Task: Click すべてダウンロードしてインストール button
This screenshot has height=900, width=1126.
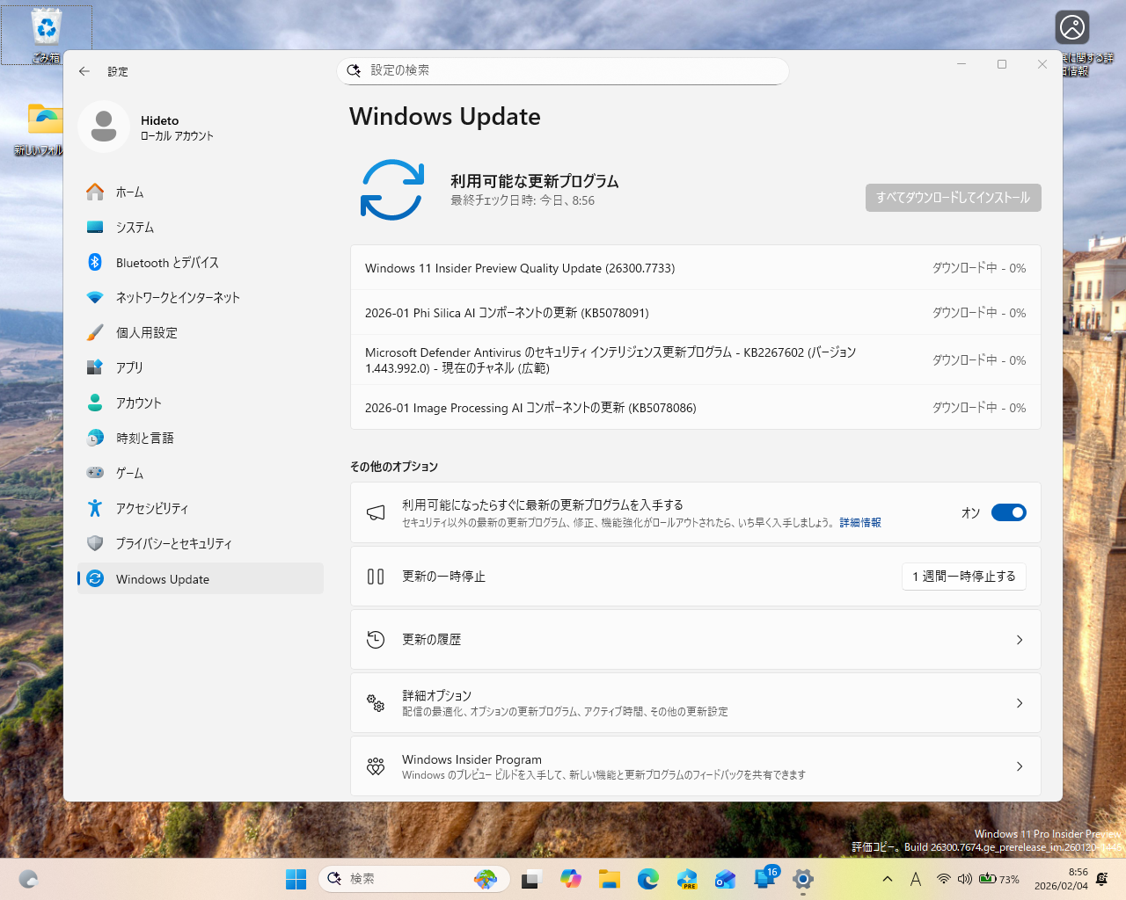Action: point(953,197)
